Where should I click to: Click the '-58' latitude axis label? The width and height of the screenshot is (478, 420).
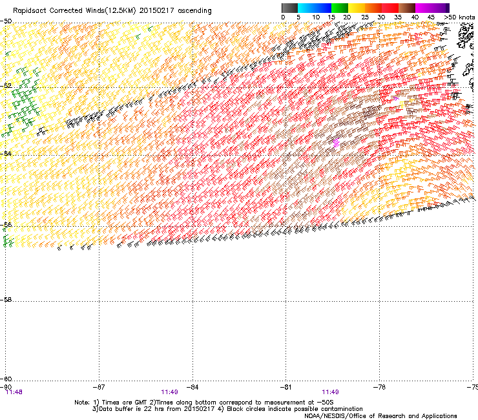[6, 300]
